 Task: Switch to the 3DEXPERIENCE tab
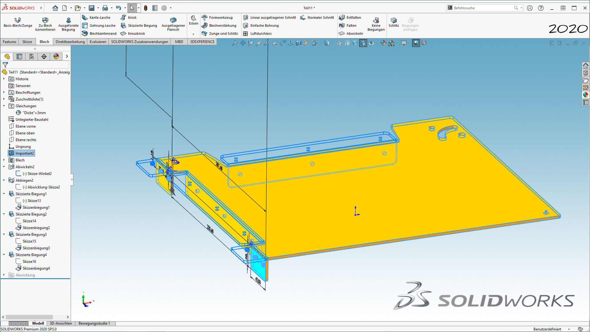pyautogui.click(x=202, y=42)
